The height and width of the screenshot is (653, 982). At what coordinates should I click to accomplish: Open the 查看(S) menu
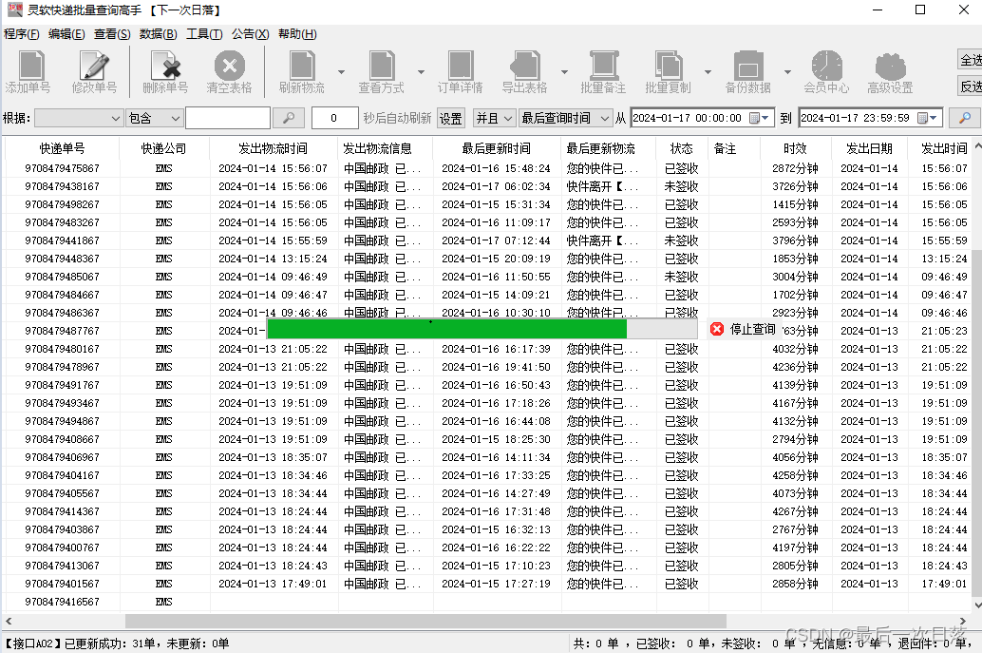pyautogui.click(x=112, y=34)
